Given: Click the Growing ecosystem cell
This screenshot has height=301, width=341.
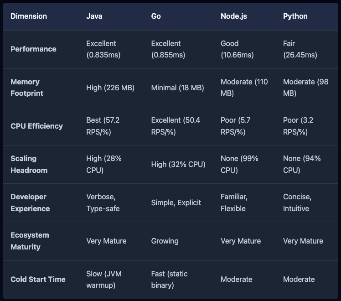Looking at the screenshot, I should tap(165, 241).
